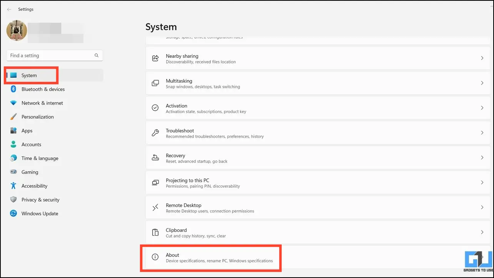The image size is (494, 278).
Task: Click the Accessibility figure icon
Action: click(13, 186)
